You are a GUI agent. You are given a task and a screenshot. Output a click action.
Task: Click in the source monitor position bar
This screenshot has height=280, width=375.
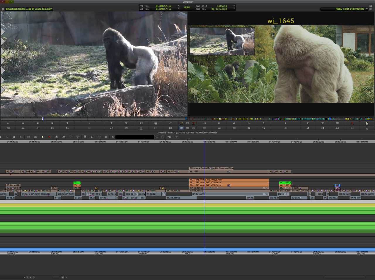(x=94, y=119)
